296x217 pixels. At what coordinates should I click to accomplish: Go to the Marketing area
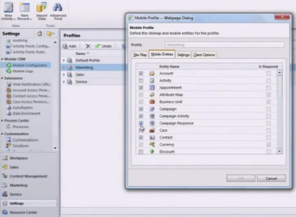click(15, 185)
